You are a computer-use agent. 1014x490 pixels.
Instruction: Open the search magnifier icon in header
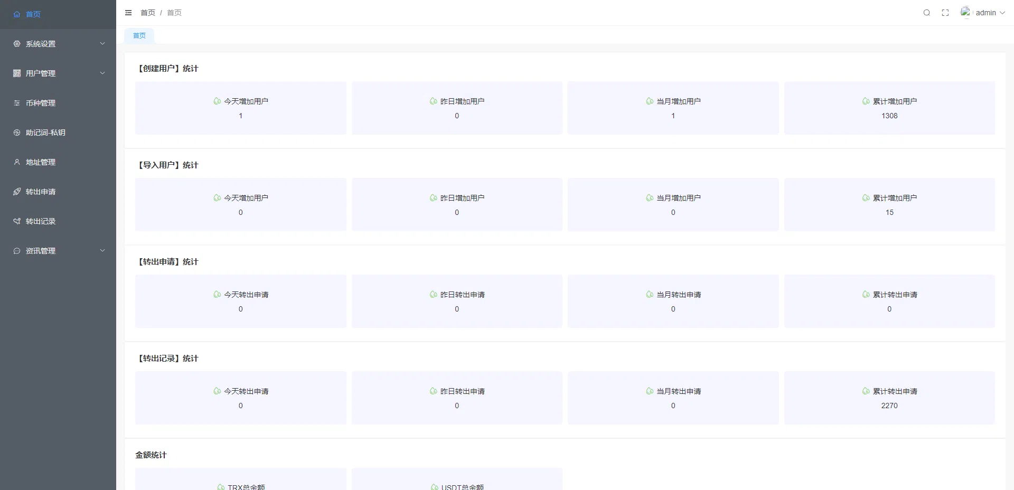coord(926,13)
